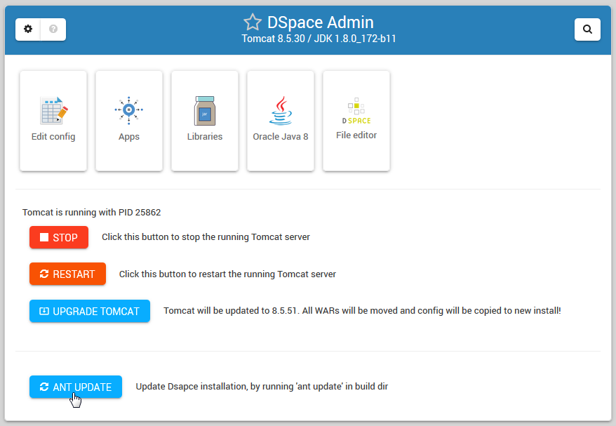
Task: Run Ant Update button
Action: tap(76, 387)
